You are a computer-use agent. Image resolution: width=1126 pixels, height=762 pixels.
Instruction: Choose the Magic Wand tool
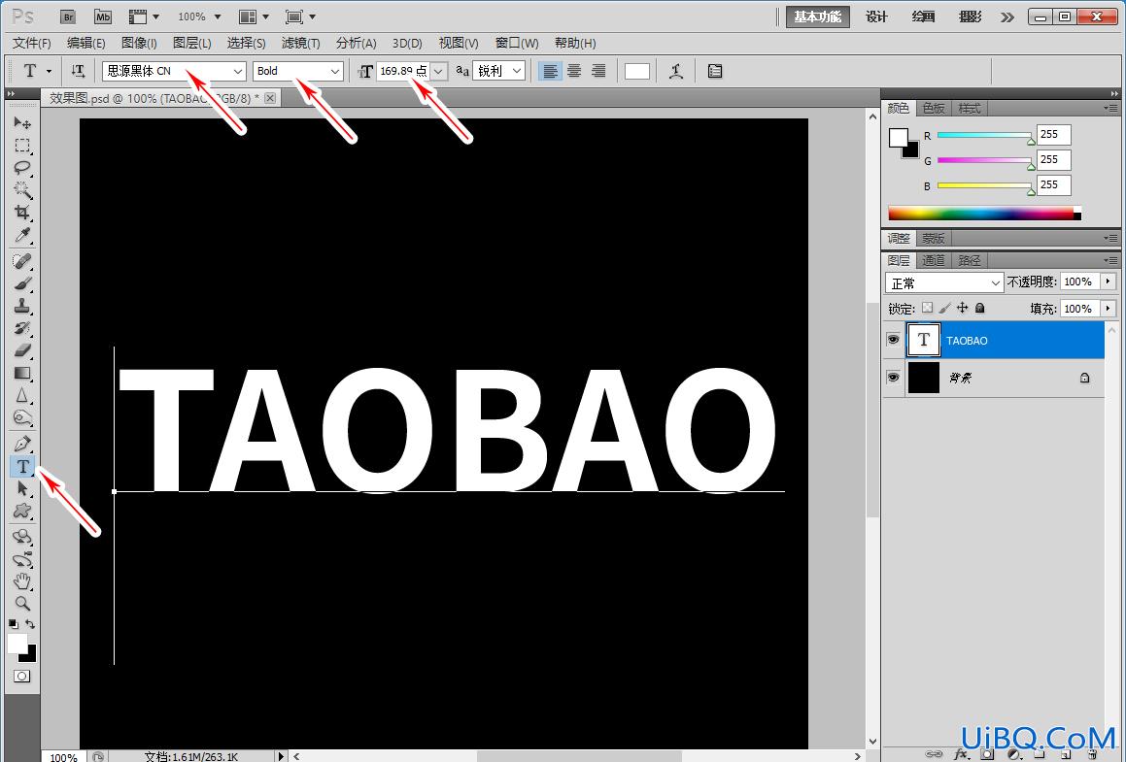point(22,190)
